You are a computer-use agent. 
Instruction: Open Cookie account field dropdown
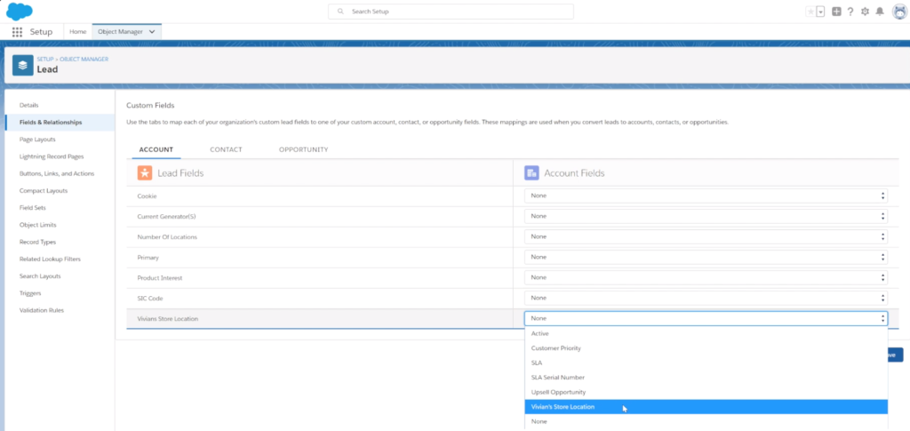click(706, 196)
